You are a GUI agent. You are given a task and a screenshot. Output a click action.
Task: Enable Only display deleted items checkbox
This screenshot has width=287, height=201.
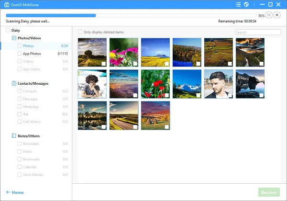click(x=80, y=32)
